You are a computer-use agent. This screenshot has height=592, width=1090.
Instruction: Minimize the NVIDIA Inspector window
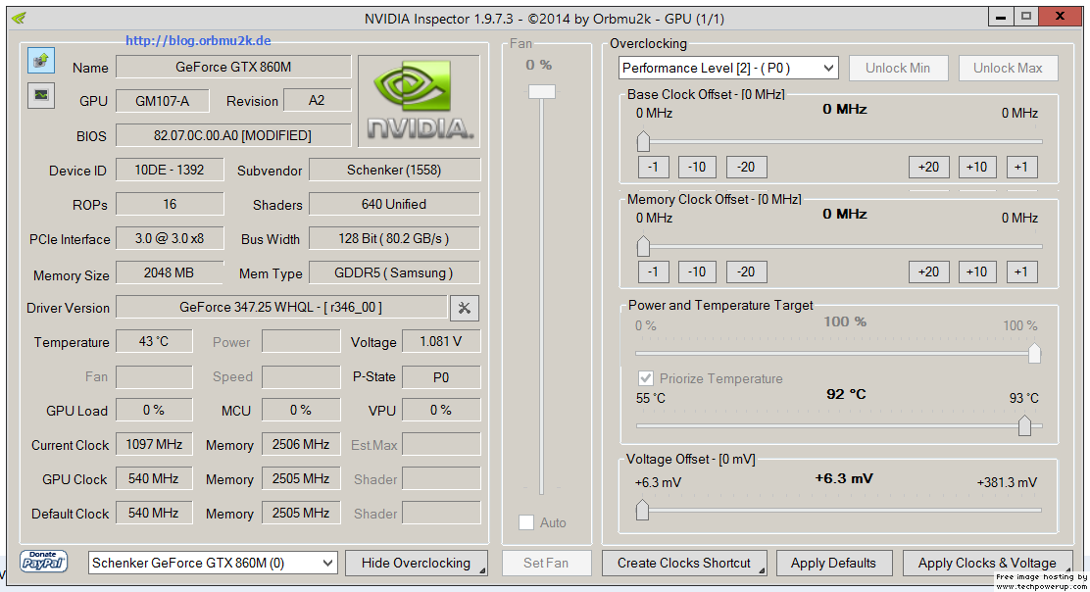click(1001, 17)
